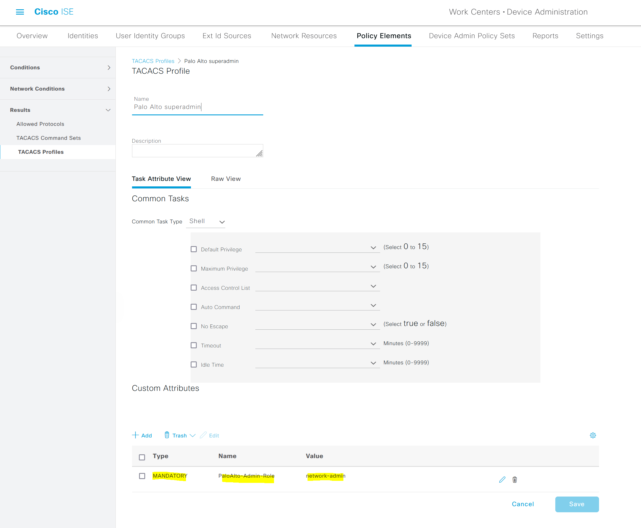Click the trash icon in PaloAlto-Admin-Role row

pos(515,480)
